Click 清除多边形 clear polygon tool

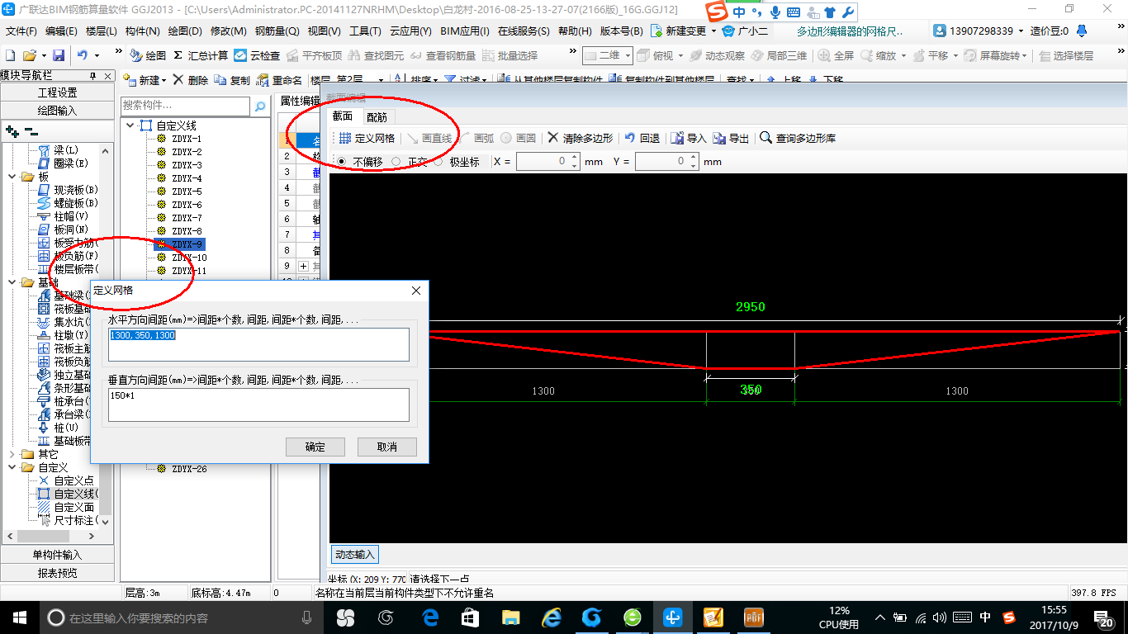[581, 138]
